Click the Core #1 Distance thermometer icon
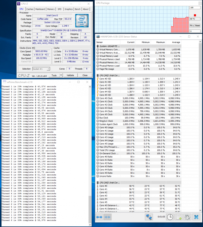The width and height of the screenshot is (203, 227). point(98,209)
